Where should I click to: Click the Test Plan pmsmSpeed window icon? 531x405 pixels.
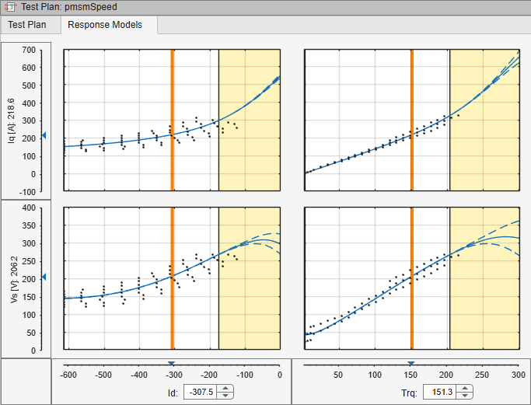(x=10, y=7)
